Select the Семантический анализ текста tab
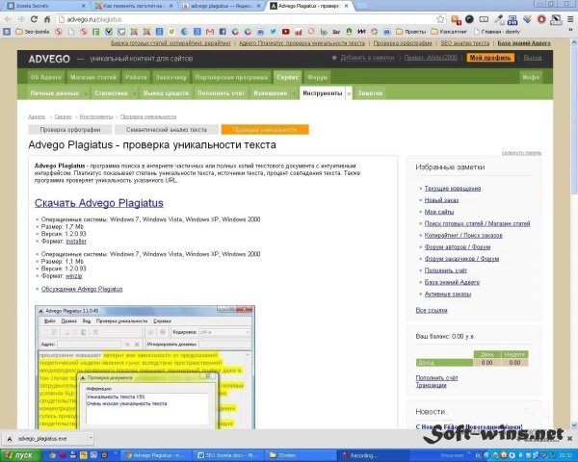The width and height of the screenshot is (578, 462). click(167, 130)
